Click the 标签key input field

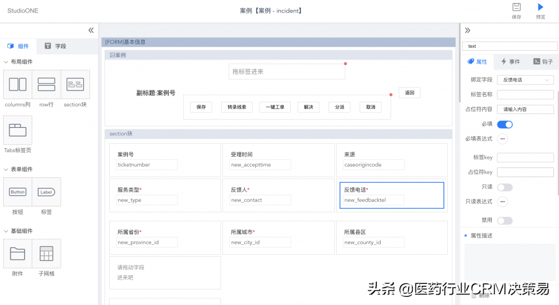tap(525, 157)
